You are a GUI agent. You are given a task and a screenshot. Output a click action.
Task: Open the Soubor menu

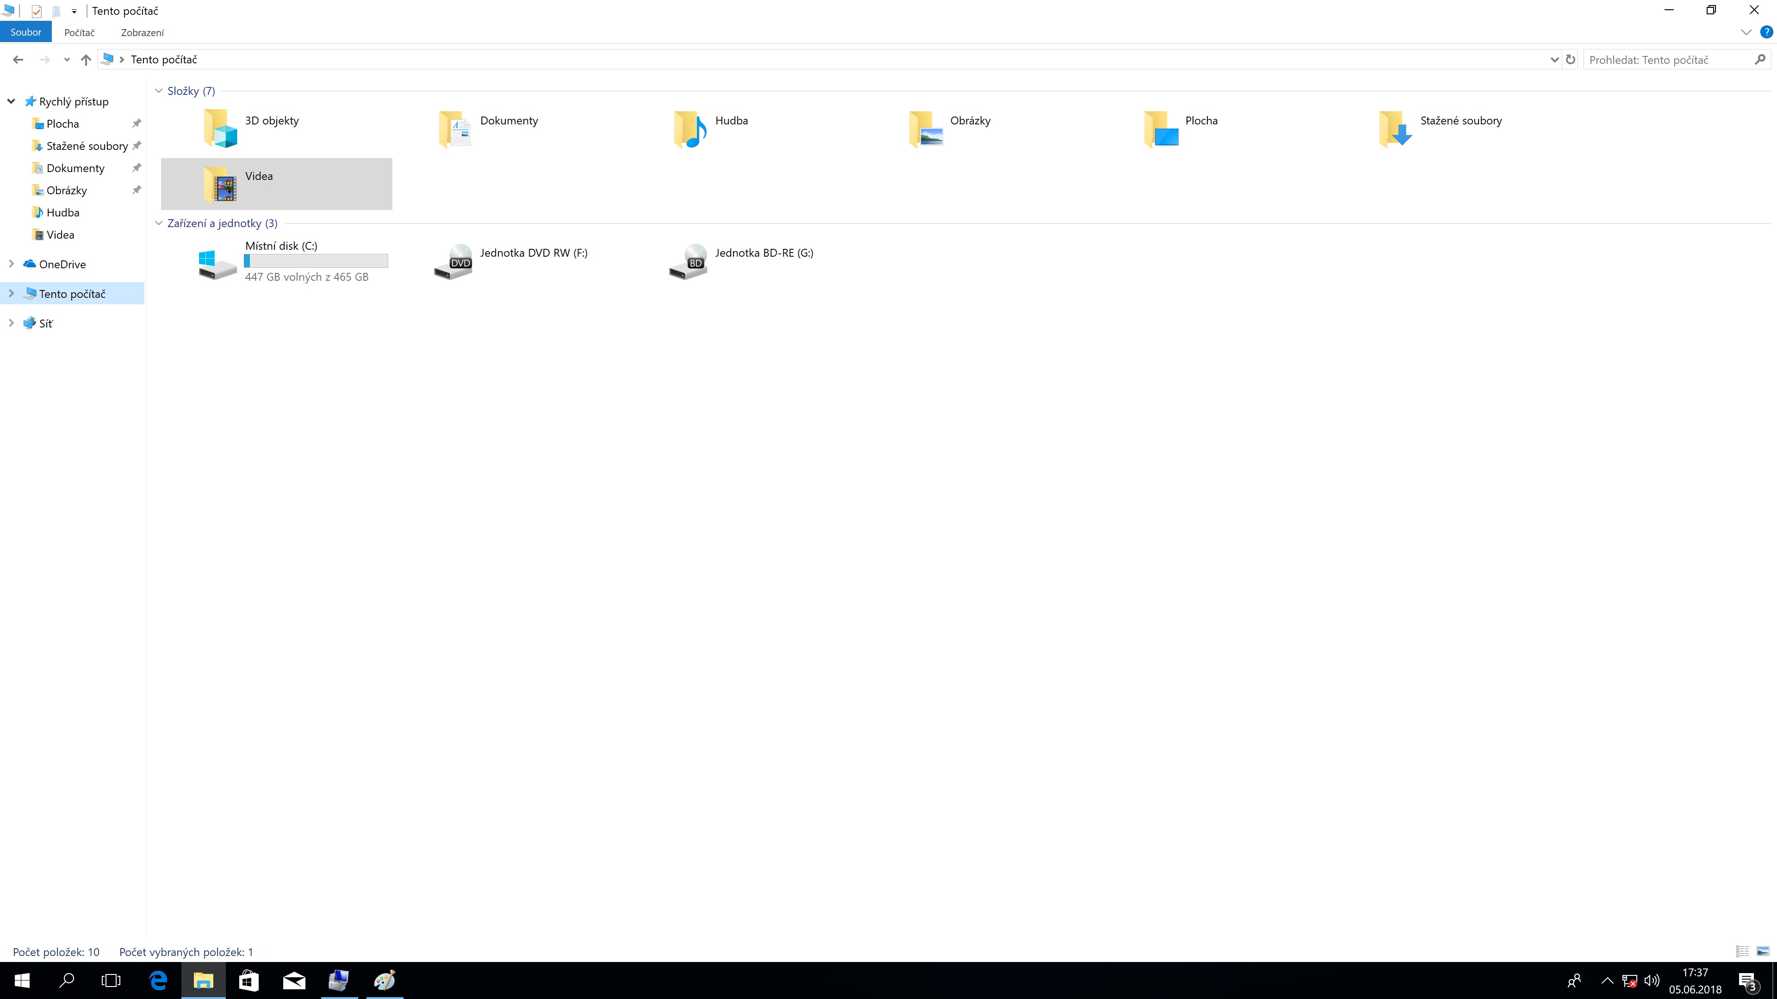pos(25,32)
